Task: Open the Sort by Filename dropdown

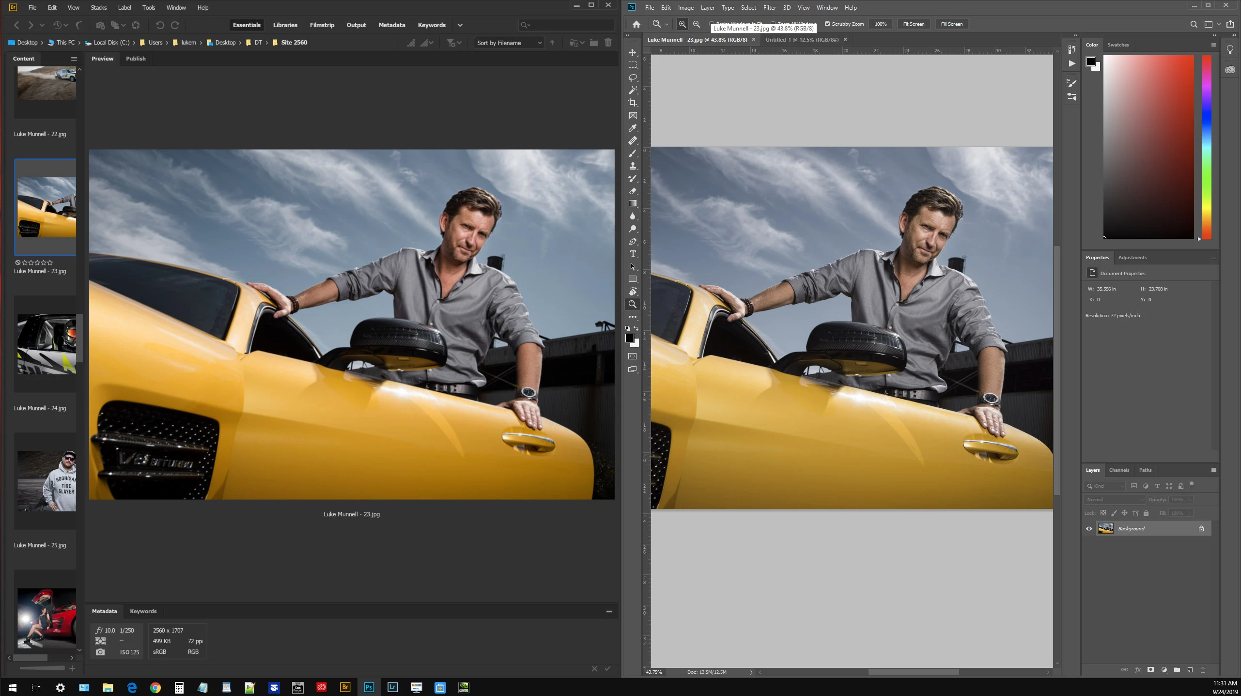Action: tap(509, 43)
